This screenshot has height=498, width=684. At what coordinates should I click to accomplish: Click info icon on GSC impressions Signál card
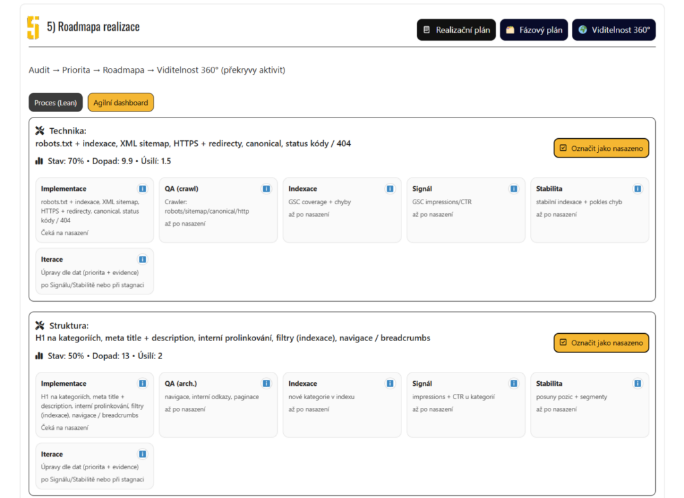[x=514, y=189]
